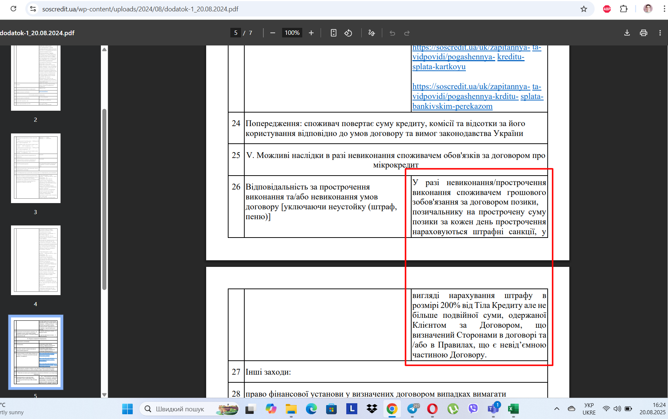
Task: Zoom out with the minus button
Action: (x=273, y=33)
